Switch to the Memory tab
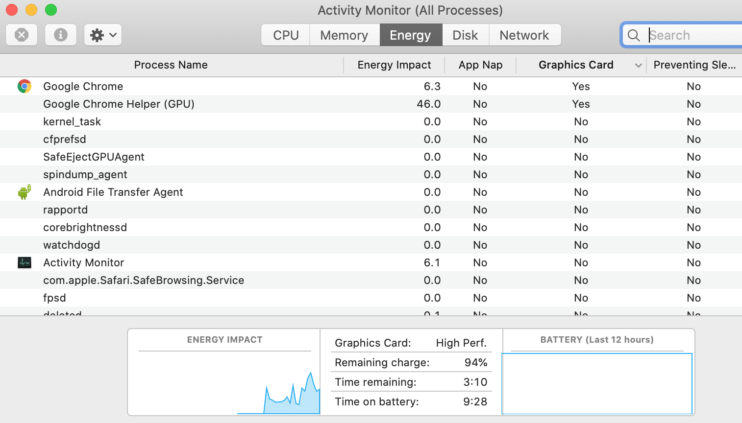742x423 pixels. [x=344, y=35]
